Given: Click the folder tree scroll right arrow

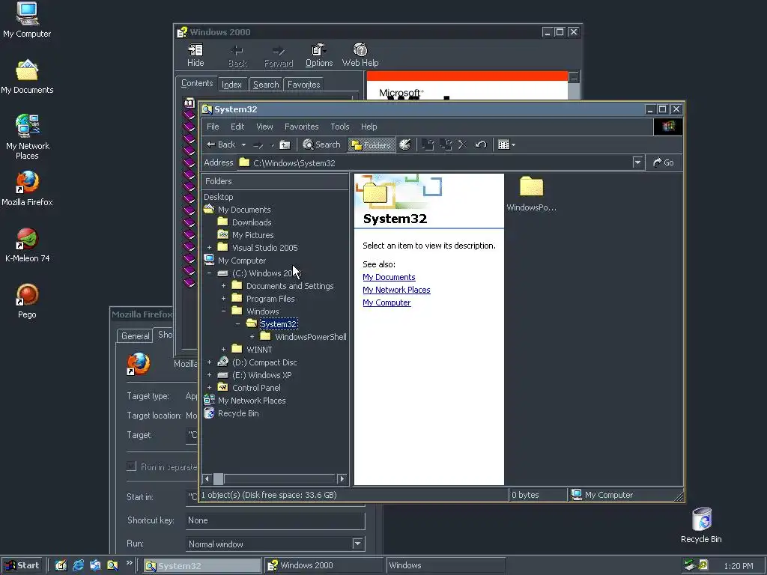Looking at the screenshot, I should pyautogui.click(x=342, y=478).
